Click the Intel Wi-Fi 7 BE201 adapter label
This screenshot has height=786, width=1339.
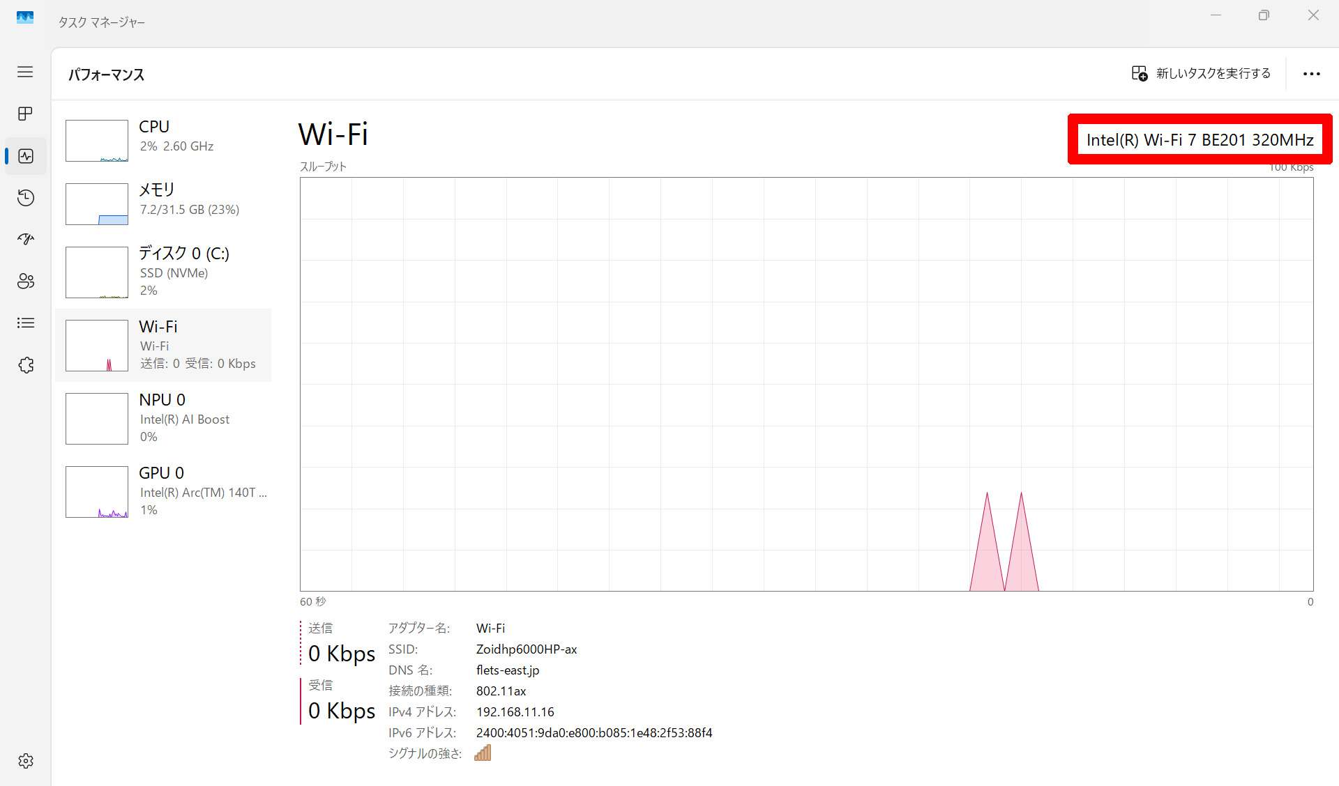coord(1200,140)
